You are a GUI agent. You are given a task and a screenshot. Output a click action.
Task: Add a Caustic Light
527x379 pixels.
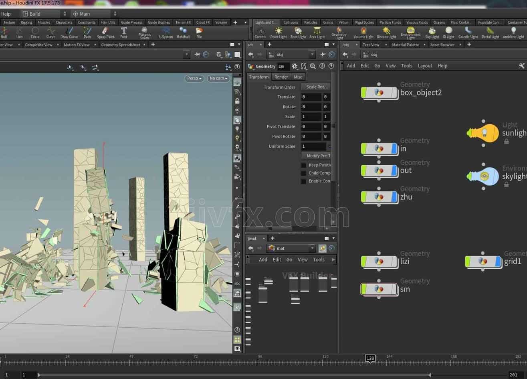tap(468, 33)
